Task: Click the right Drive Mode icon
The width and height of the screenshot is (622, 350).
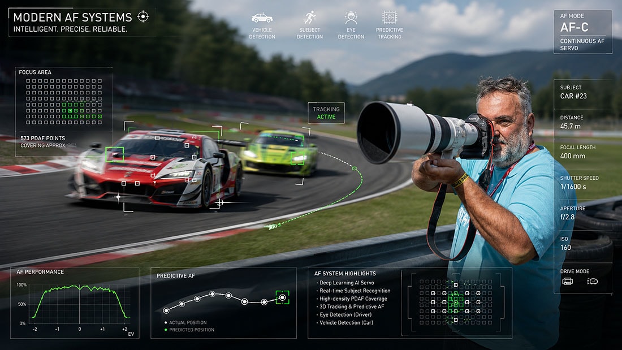Action: coord(592,282)
